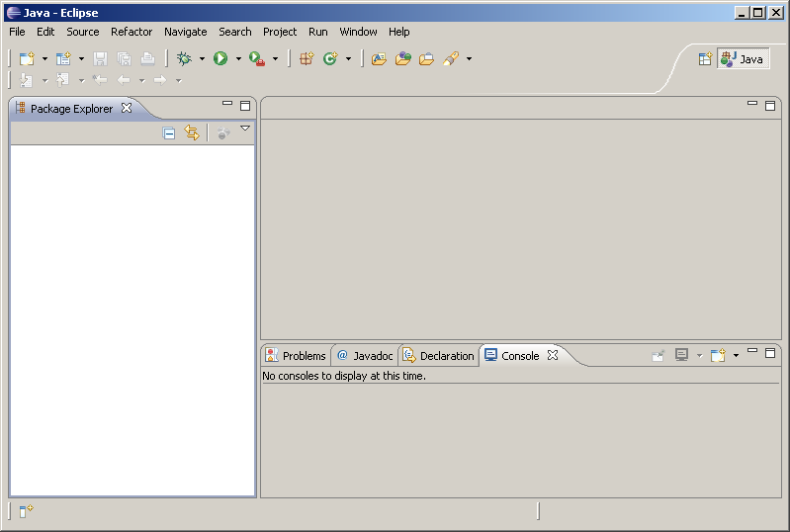
Task: Click the Print icon
Action: tap(147, 59)
